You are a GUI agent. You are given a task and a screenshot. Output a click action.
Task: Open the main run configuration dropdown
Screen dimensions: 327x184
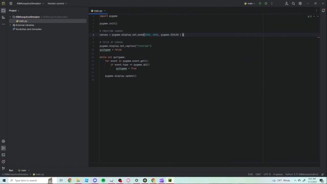point(250,4)
